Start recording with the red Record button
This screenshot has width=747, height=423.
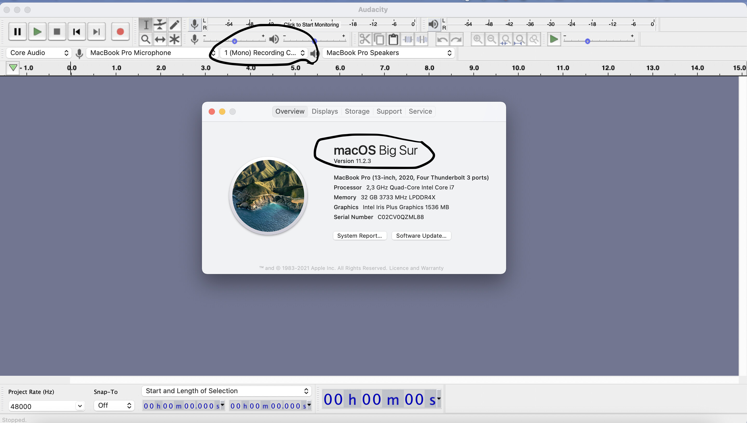[120, 32]
